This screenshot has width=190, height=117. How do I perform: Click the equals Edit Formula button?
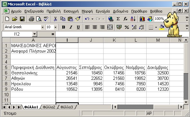[x=53, y=34]
